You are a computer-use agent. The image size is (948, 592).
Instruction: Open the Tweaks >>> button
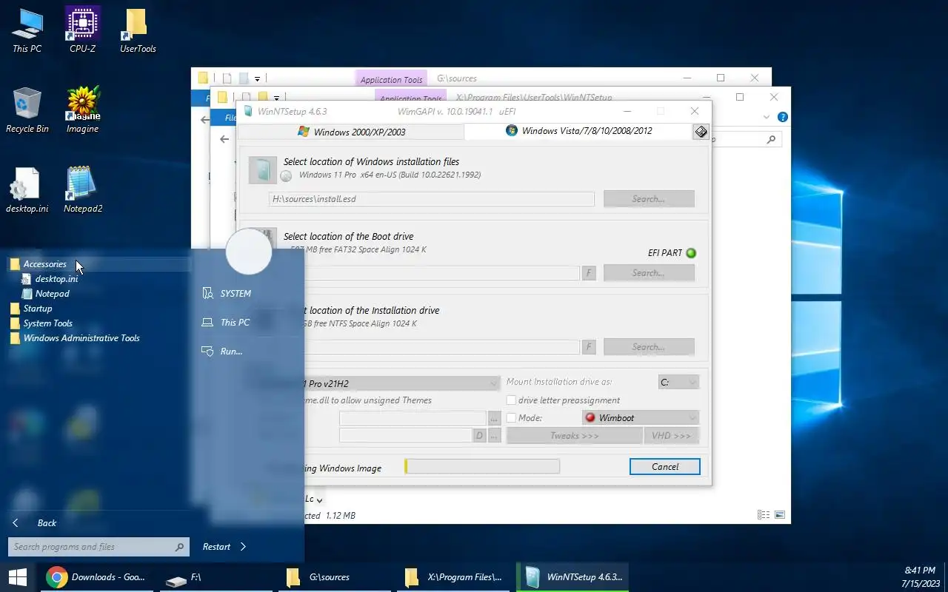(x=575, y=436)
